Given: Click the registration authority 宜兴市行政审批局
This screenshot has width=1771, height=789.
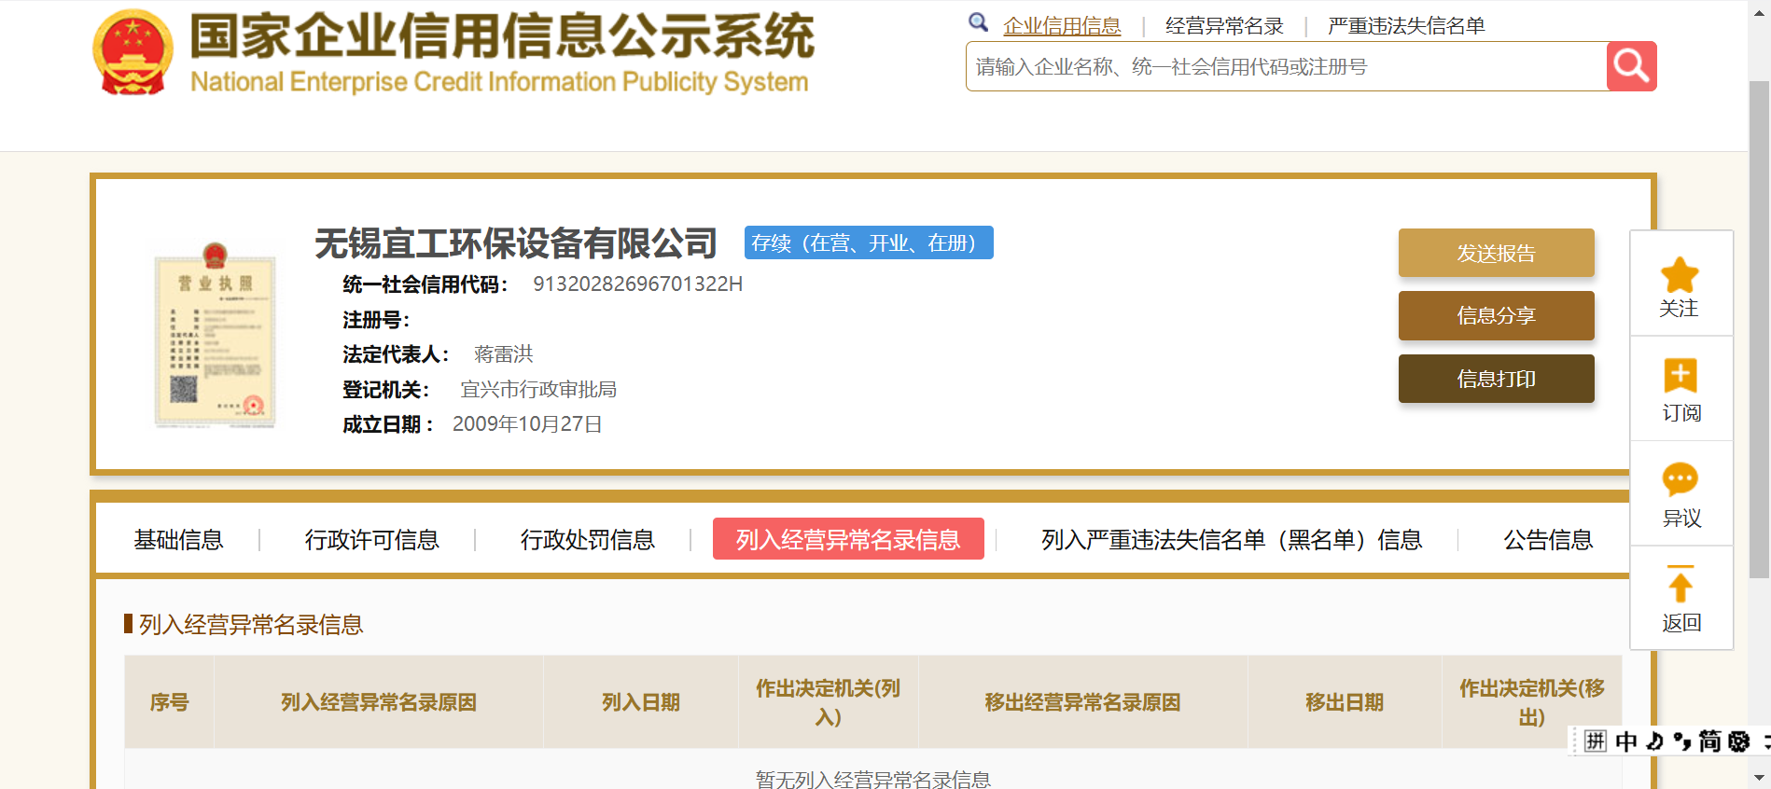Looking at the screenshot, I should click(x=538, y=390).
